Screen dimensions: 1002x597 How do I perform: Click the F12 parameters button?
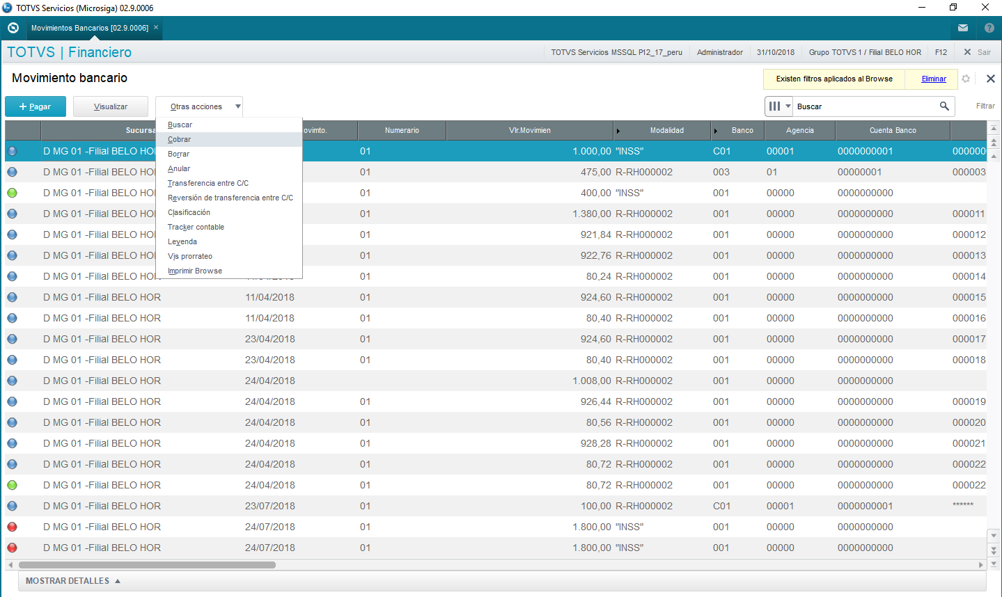(941, 52)
